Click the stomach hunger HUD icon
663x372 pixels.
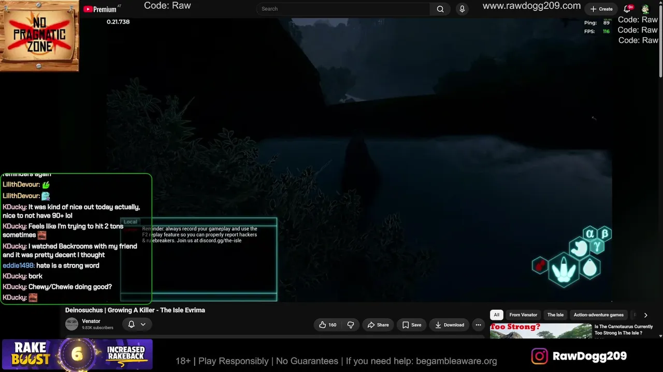579,249
